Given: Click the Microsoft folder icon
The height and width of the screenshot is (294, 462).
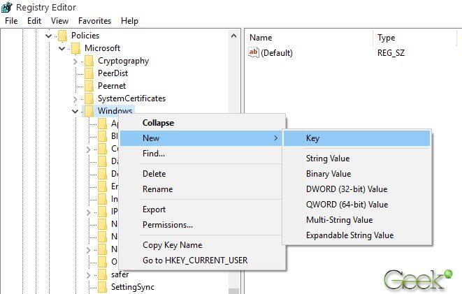Looking at the screenshot, I should click(x=76, y=49).
